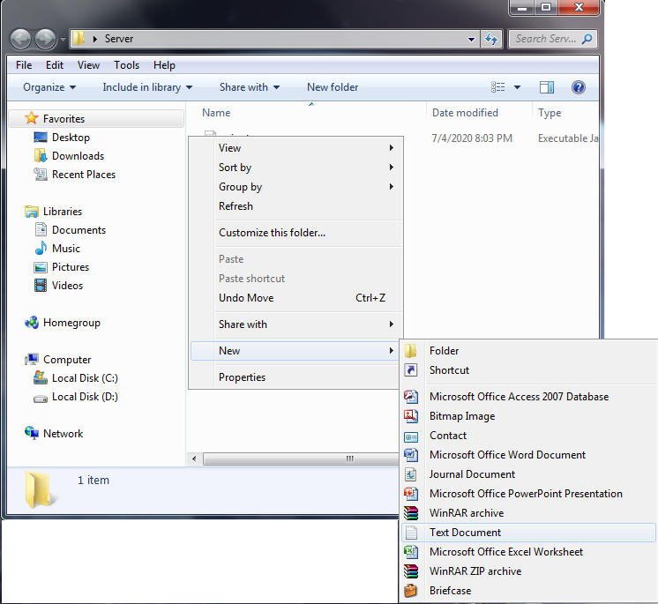The height and width of the screenshot is (604, 658).
Task: Click the Local Disk (C:) drive icon
Action: pos(41,377)
